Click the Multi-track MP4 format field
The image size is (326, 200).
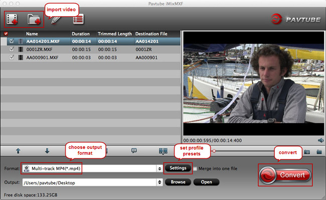pos(89,168)
